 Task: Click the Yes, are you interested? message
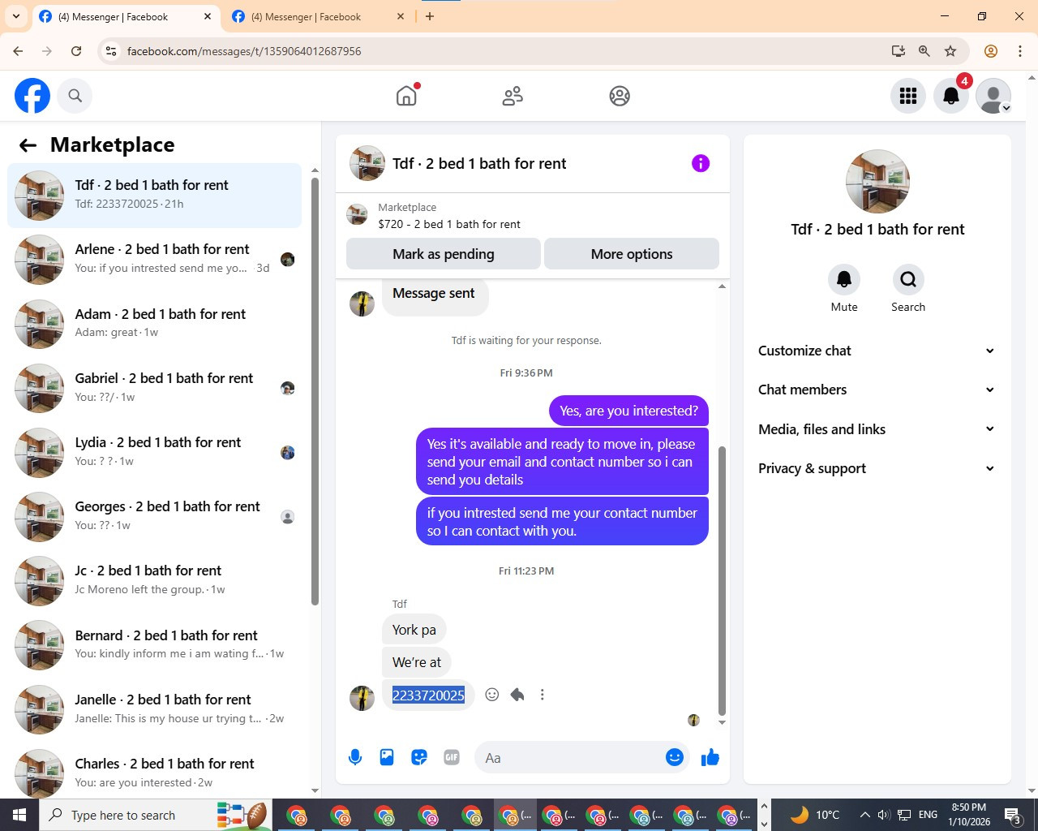(628, 411)
